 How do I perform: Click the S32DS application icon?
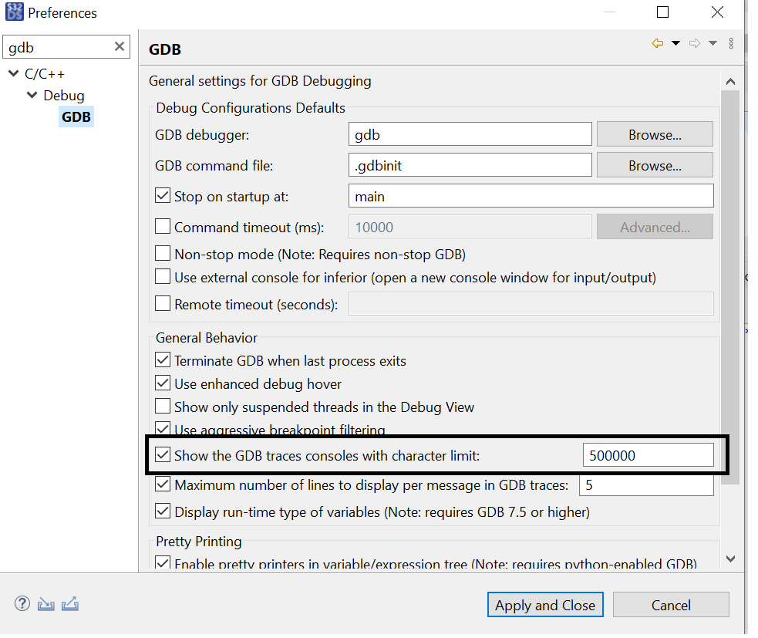[x=14, y=12]
